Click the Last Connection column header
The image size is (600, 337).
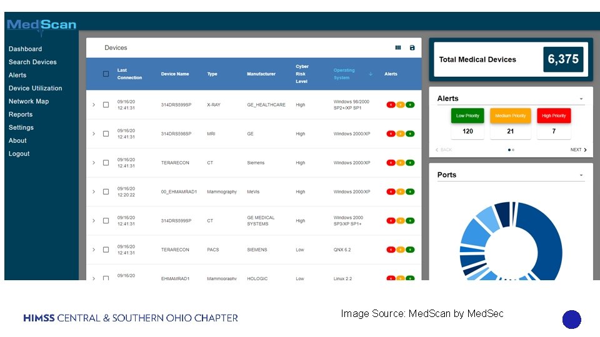coord(129,74)
